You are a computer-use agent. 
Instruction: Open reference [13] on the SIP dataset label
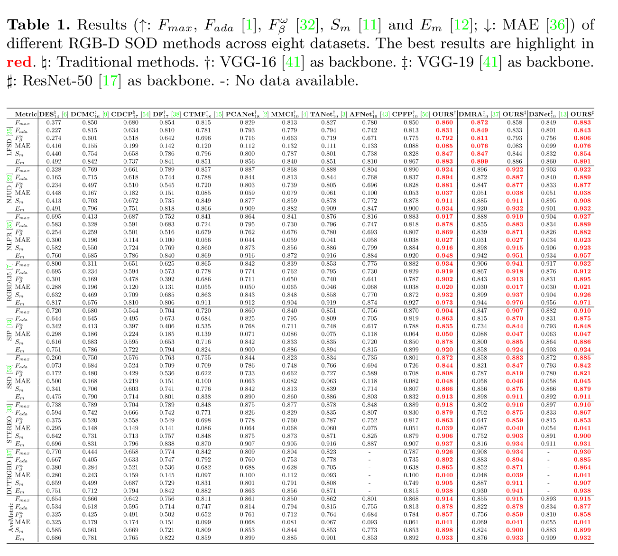(9, 323)
